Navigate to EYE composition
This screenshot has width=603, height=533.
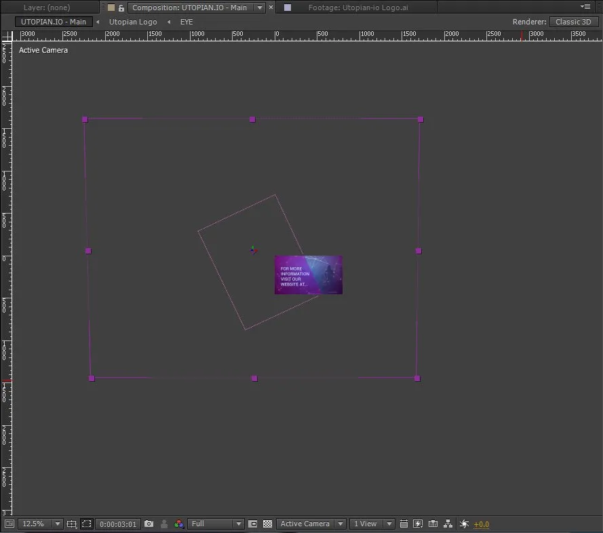click(x=187, y=22)
